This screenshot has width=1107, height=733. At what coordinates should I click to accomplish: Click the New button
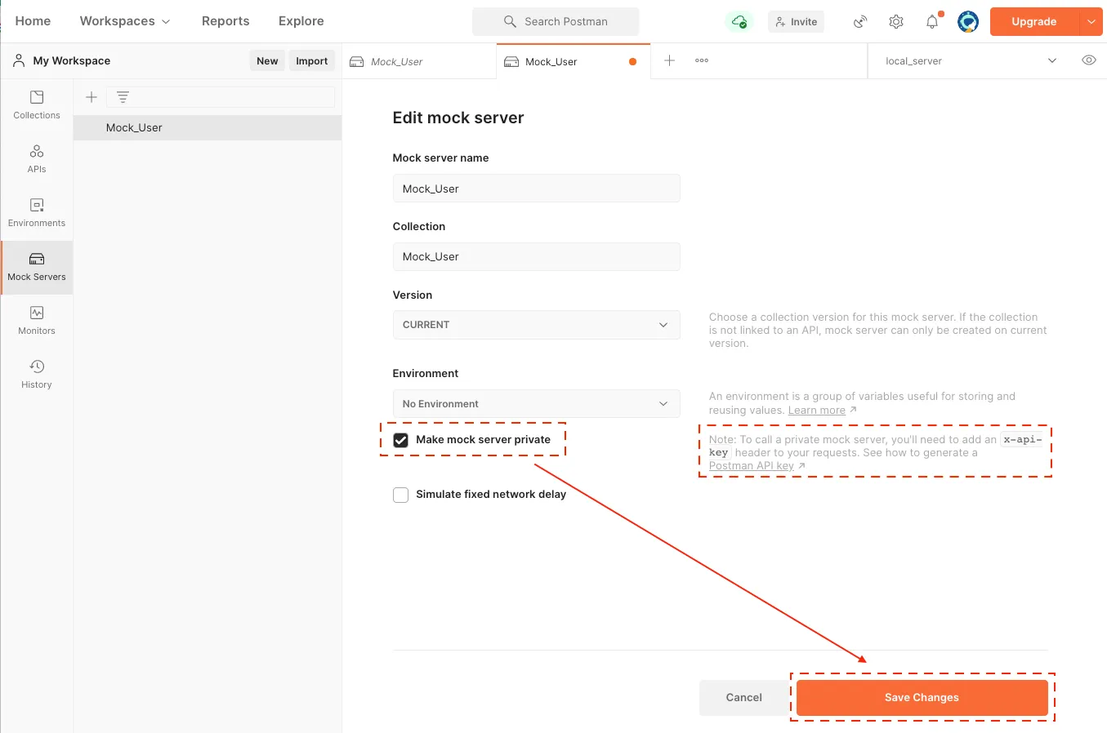(x=267, y=61)
